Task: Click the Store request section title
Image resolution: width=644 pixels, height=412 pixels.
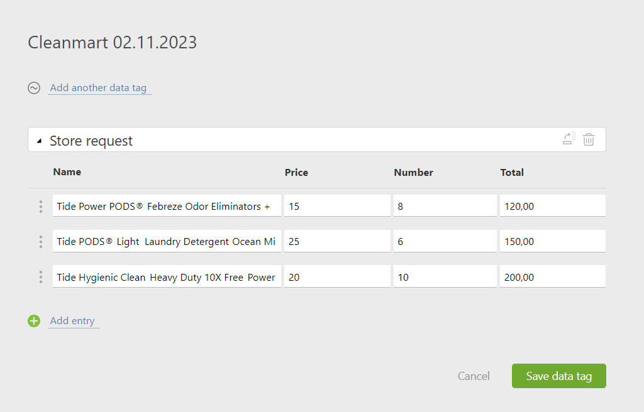Action: 91,141
